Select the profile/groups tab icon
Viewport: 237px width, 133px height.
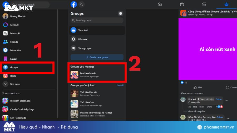(226, 4)
